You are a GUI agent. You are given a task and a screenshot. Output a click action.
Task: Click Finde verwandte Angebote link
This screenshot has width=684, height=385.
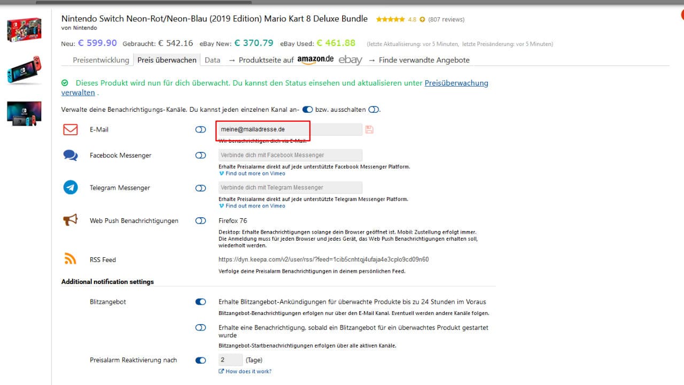424,60
